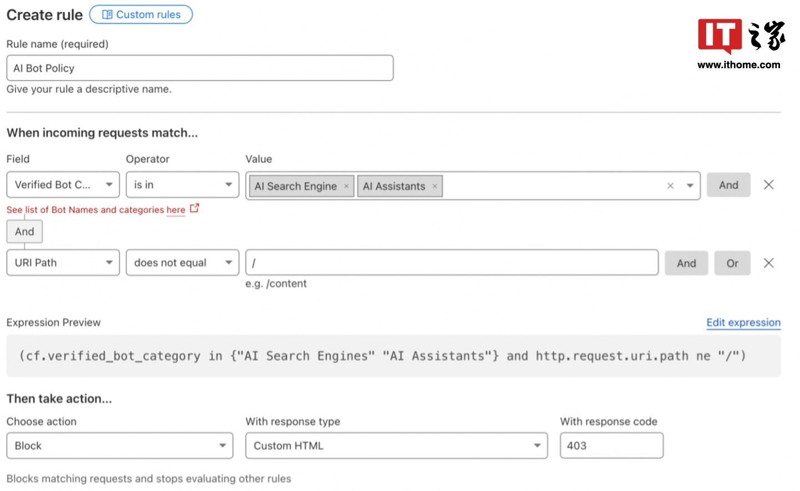Click Edit expression link
Image resolution: width=800 pixels, height=491 pixels.
tap(743, 323)
